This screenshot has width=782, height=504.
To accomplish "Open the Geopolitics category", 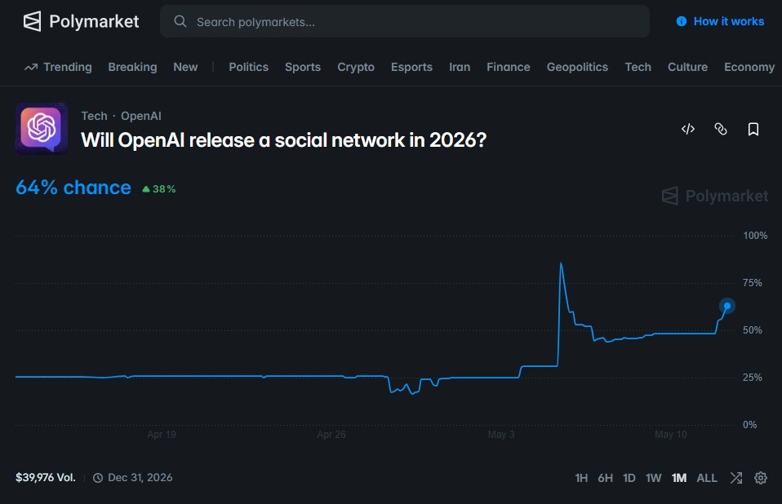I will pyautogui.click(x=577, y=67).
